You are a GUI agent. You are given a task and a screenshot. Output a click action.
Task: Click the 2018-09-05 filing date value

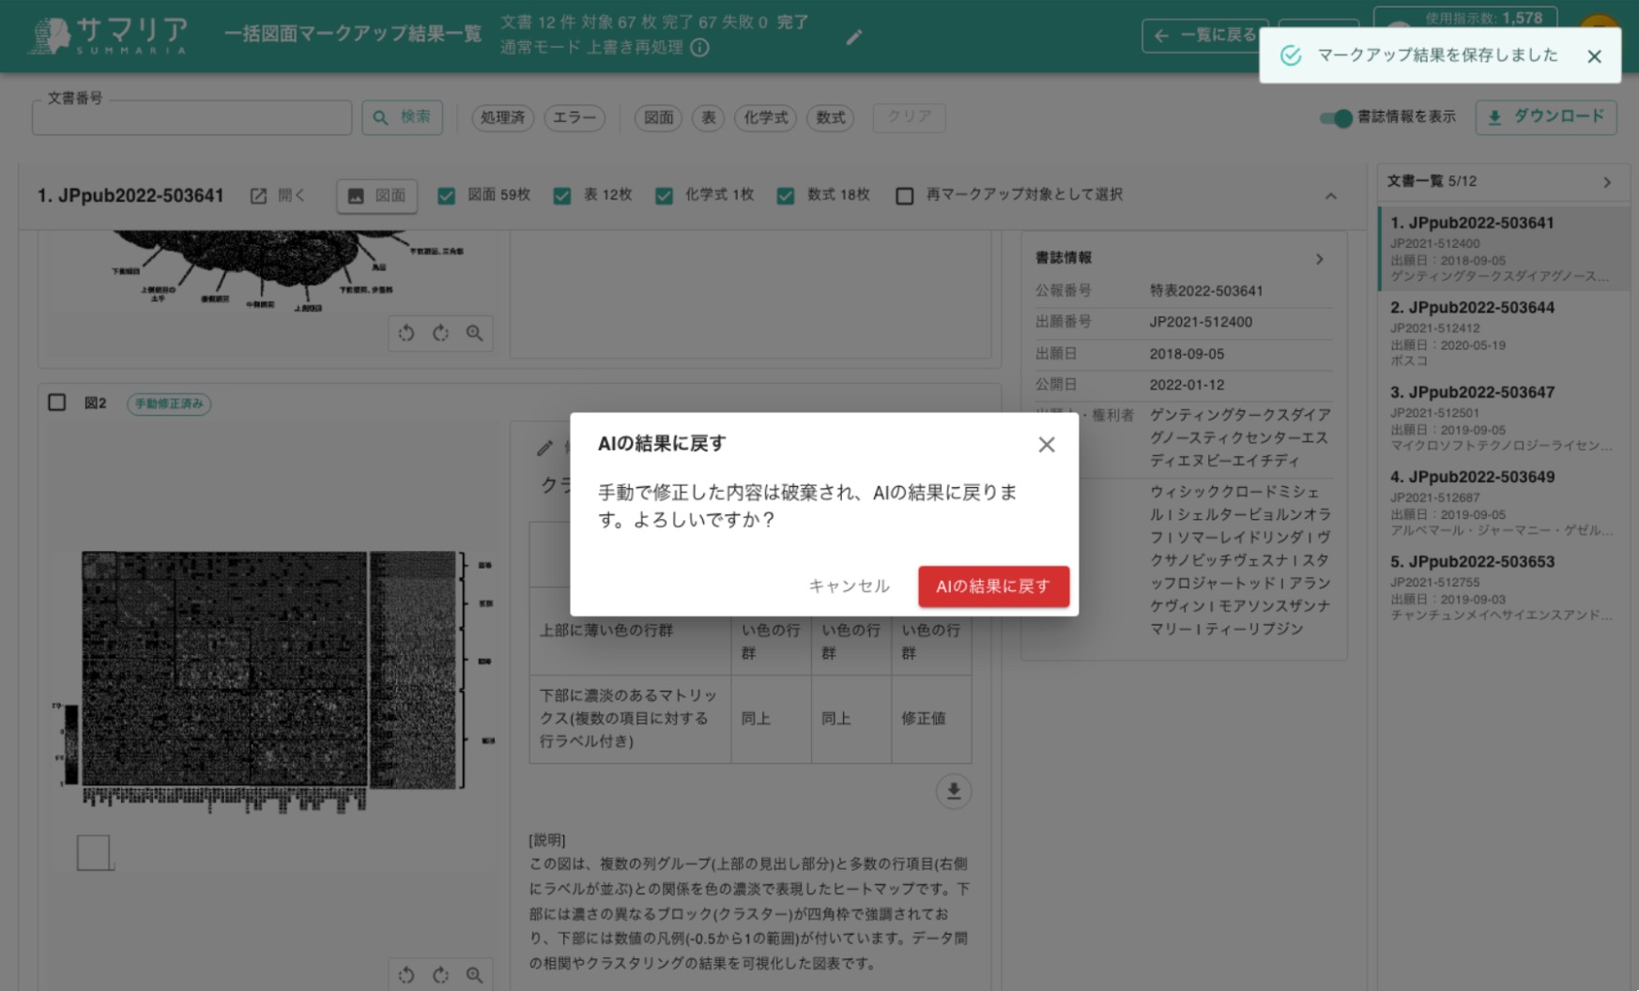coord(1187,354)
